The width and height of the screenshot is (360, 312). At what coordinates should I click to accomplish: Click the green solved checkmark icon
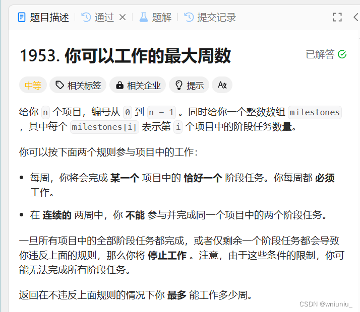342,54
